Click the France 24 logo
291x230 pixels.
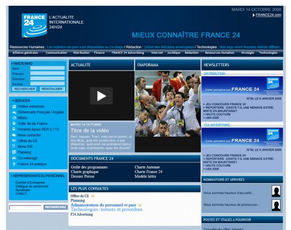pos(34,25)
